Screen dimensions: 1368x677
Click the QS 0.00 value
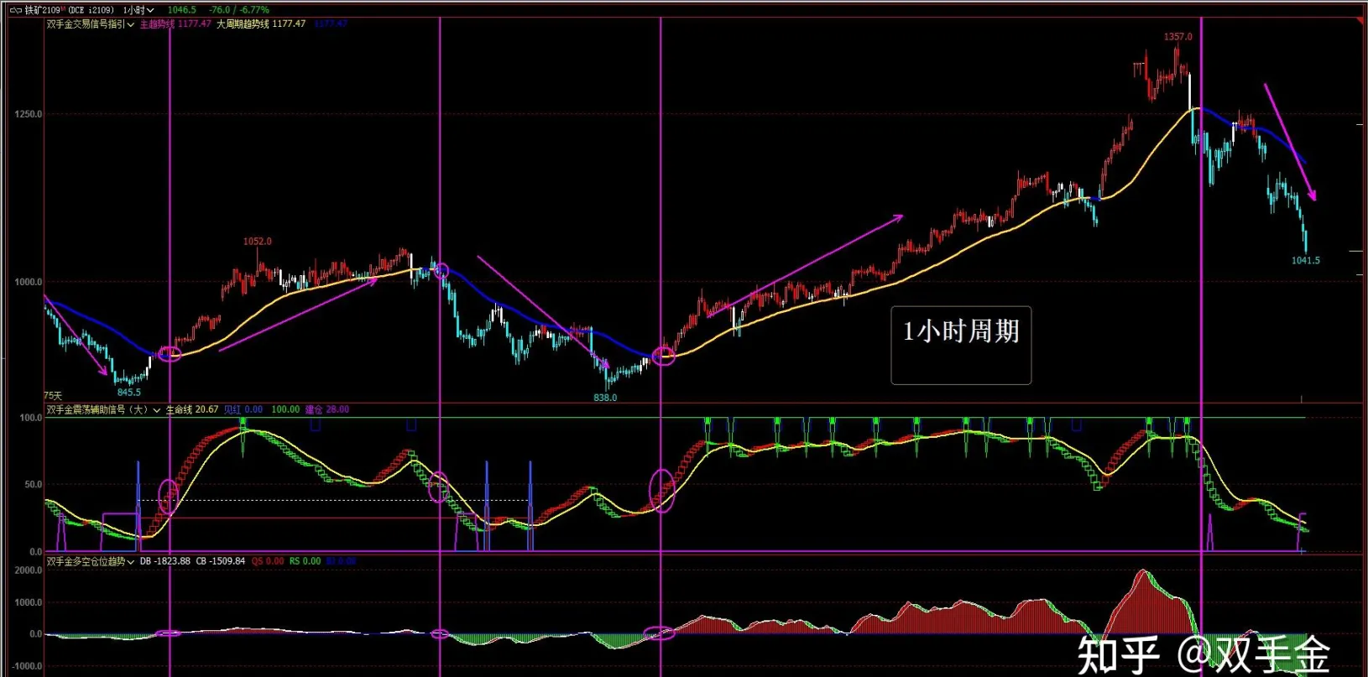pos(268,561)
